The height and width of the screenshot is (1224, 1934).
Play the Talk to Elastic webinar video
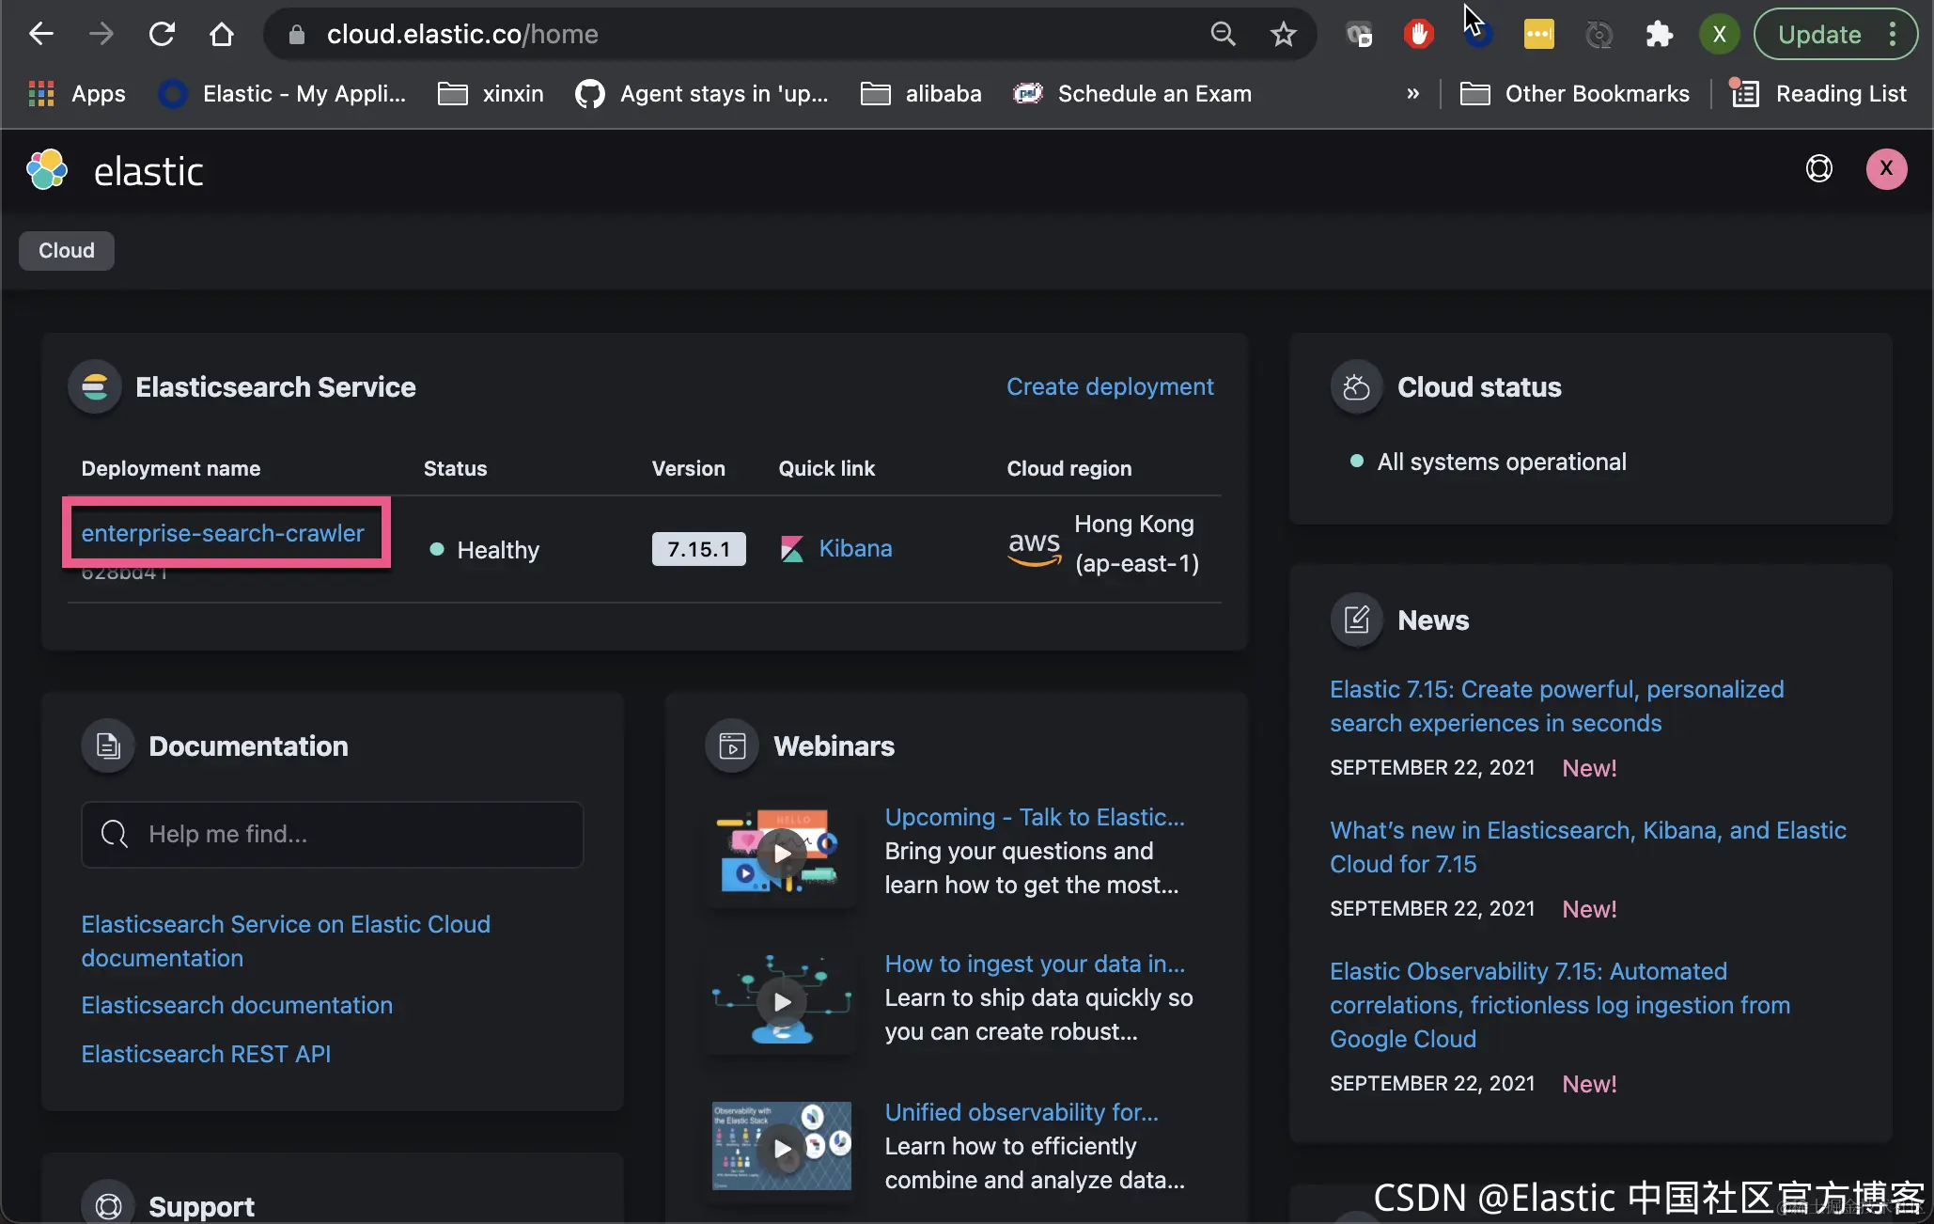(x=782, y=853)
